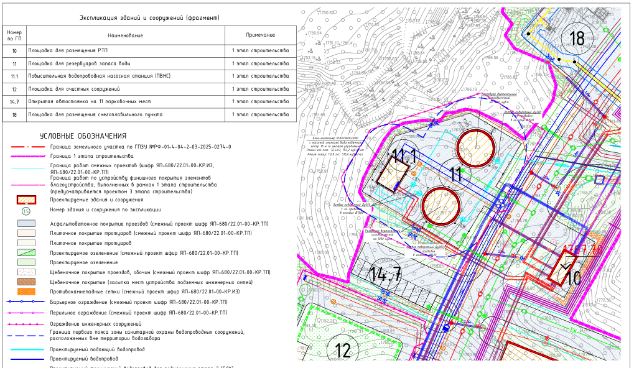Select table cell "Площадка для размещения РТП"

pyautogui.click(x=125, y=51)
